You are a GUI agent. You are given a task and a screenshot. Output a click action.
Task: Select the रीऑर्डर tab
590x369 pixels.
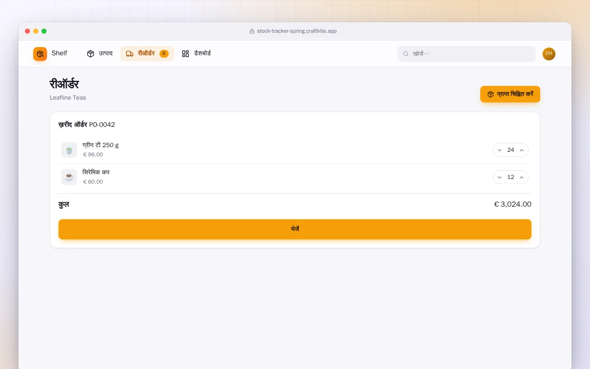[147, 54]
